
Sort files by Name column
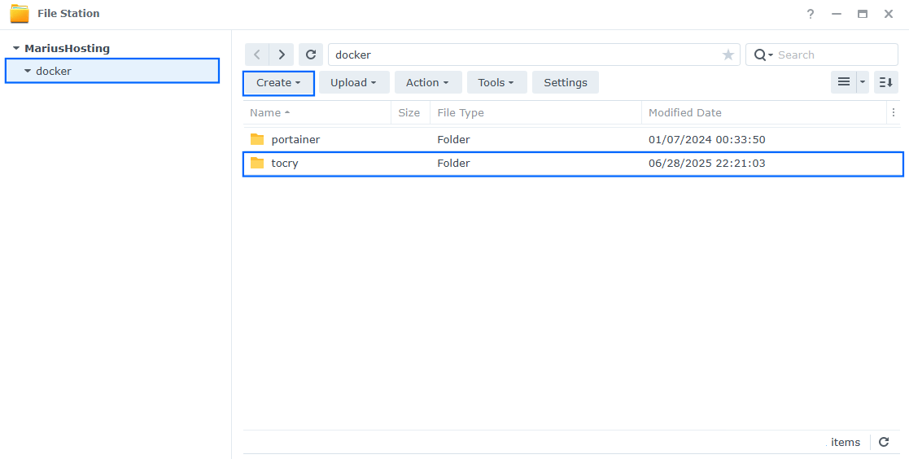pyautogui.click(x=317, y=112)
